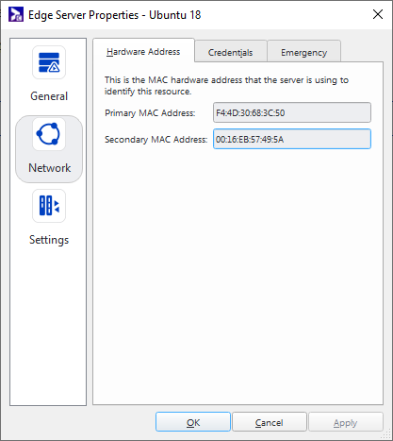
Task: Open the General section icon
Action: 49,62
